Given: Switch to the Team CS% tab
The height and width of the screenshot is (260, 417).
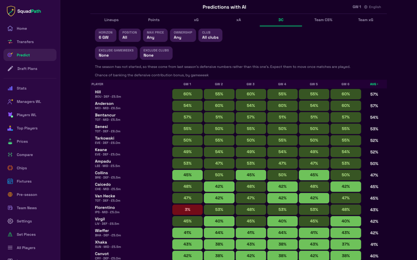Looking at the screenshot, I should tap(323, 20).
